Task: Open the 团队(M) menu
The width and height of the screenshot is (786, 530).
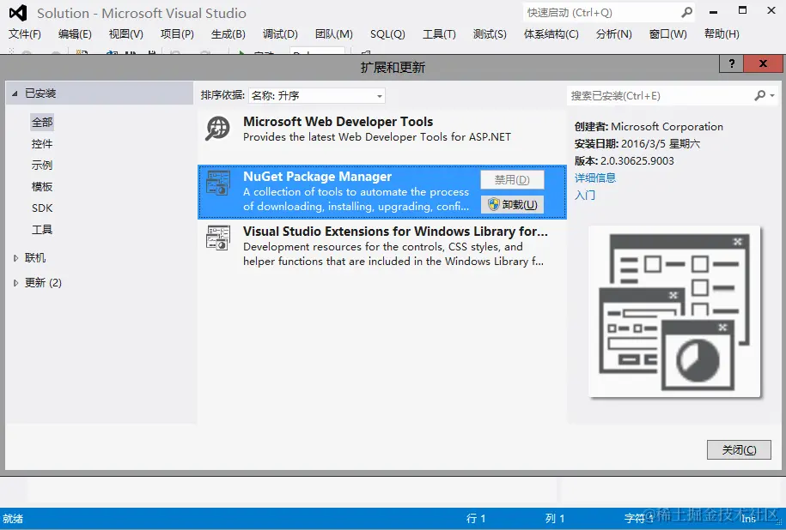Action: tap(334, 34)
